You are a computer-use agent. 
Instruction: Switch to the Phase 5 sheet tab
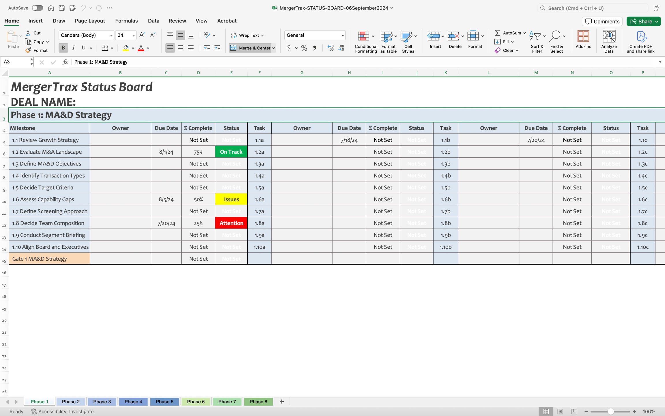click(x=165, y=402)
